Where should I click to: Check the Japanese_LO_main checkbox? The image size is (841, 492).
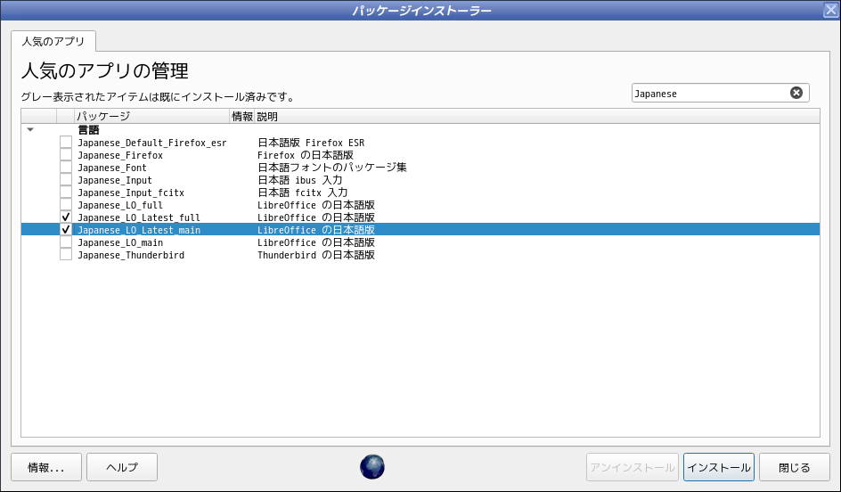click(x=65, y=242)
